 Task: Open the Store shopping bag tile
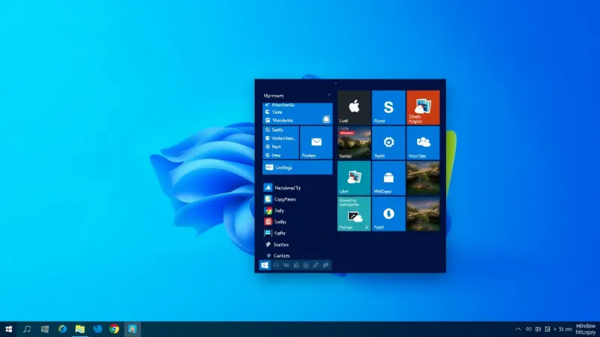[x=388, y=178]
